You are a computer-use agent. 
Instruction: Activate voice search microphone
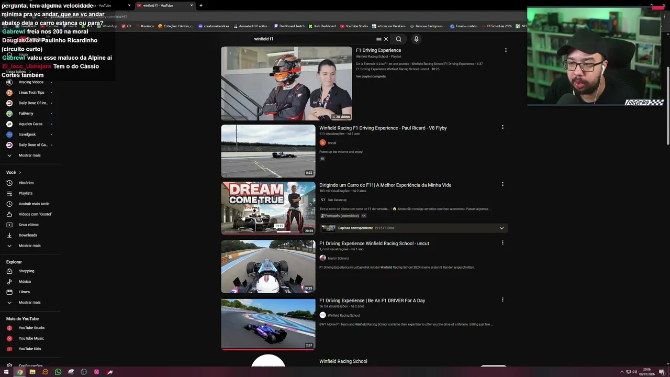click(x=416, y=39)
